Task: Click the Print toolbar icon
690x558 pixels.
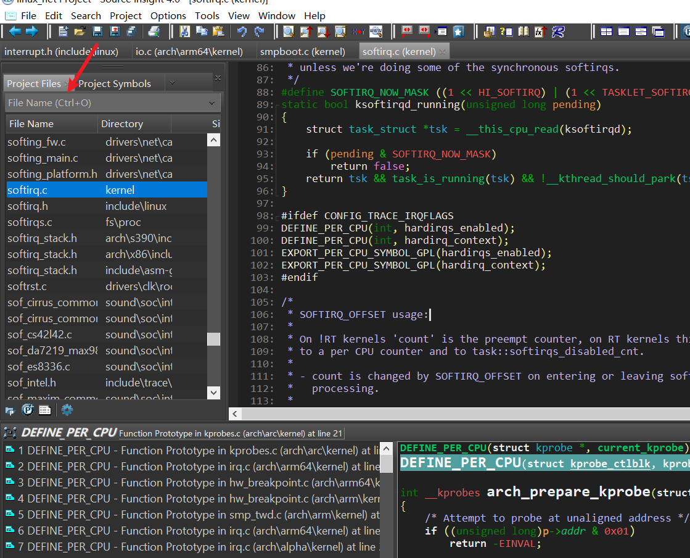Action: click(154, 31)
